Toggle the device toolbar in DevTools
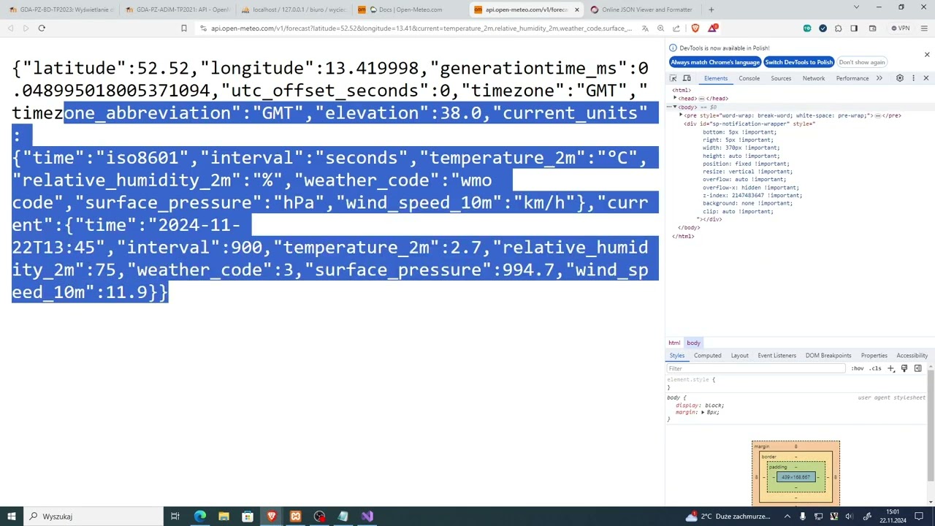Image resolution: width=935 pixels, height=526 pixels. (687, 78)
